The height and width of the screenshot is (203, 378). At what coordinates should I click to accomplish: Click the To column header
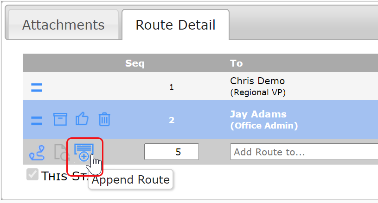236,63
